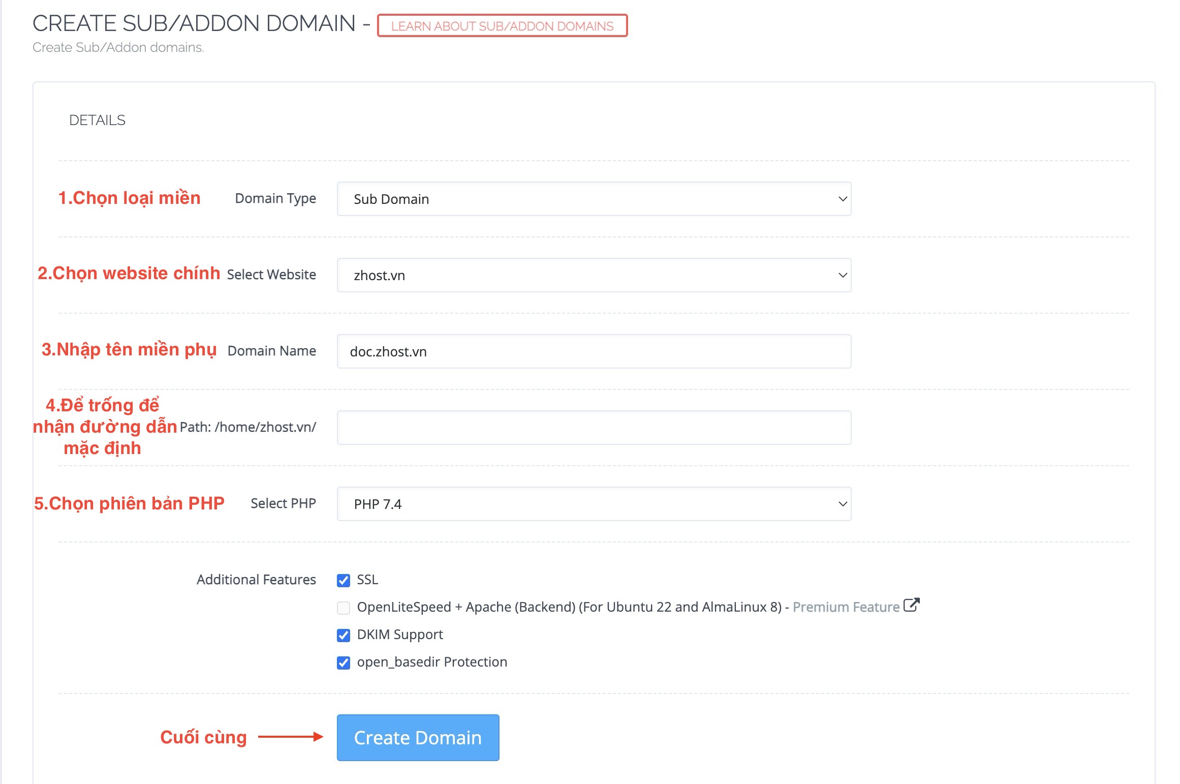
Task: Click the chevron arrow of Domain Type dropdown
Action: [842, 199]
